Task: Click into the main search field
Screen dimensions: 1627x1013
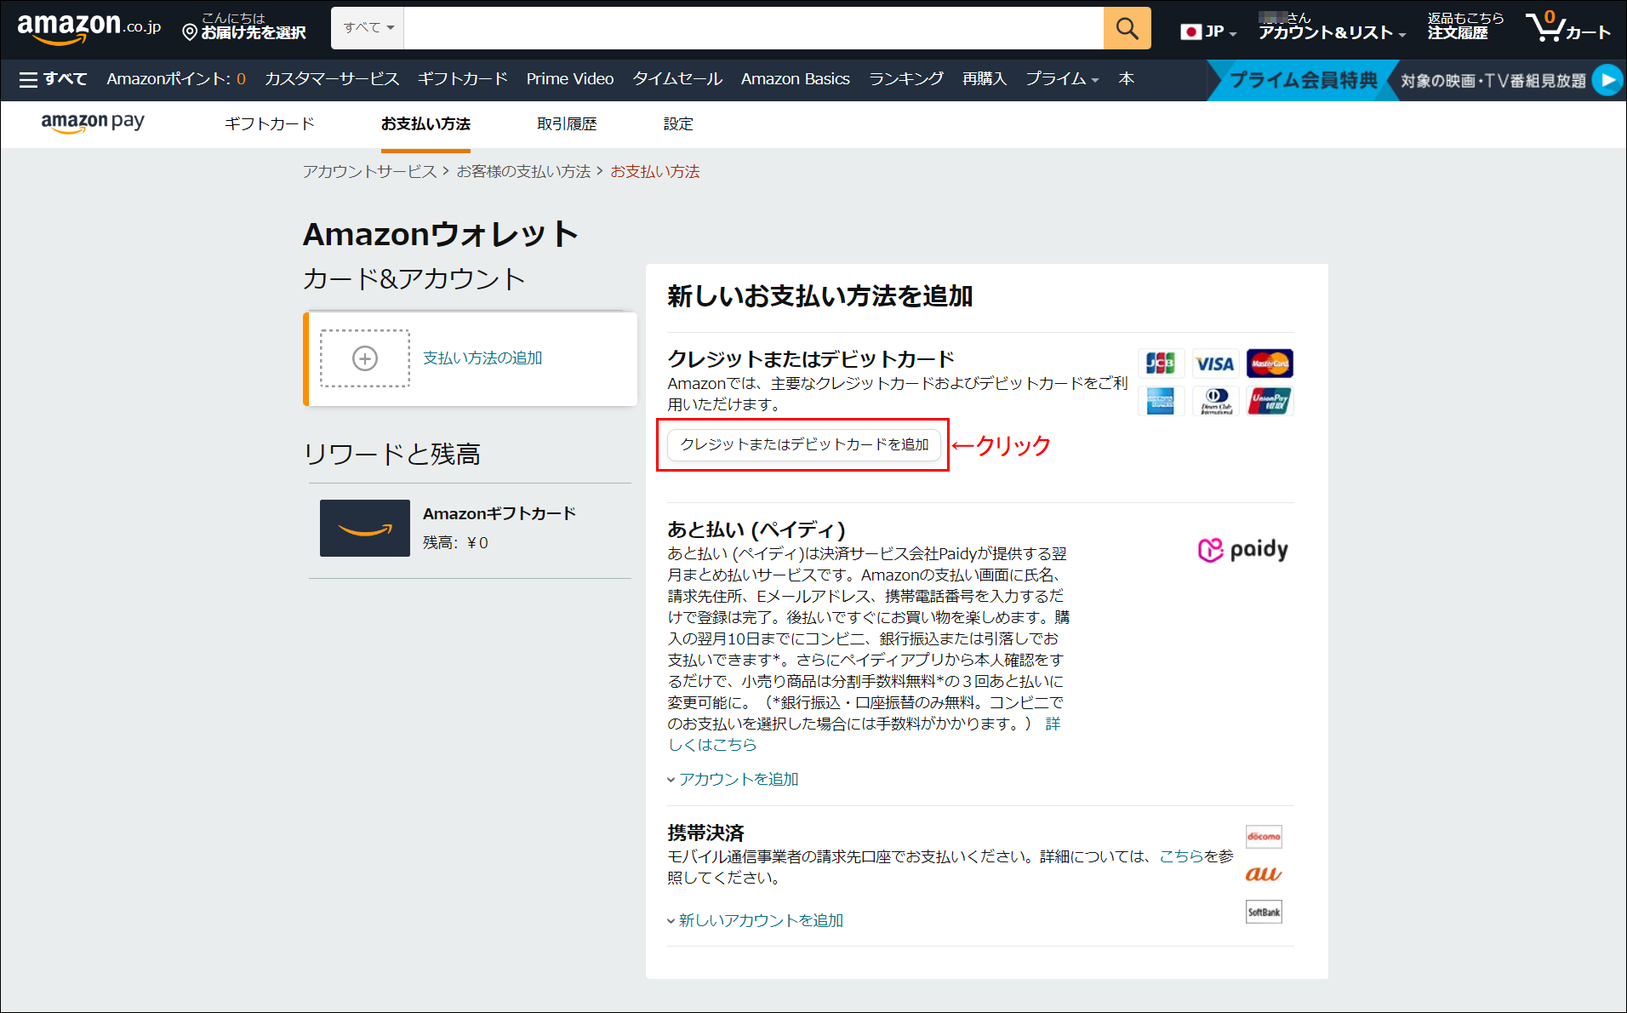Action: coord(753,28)
